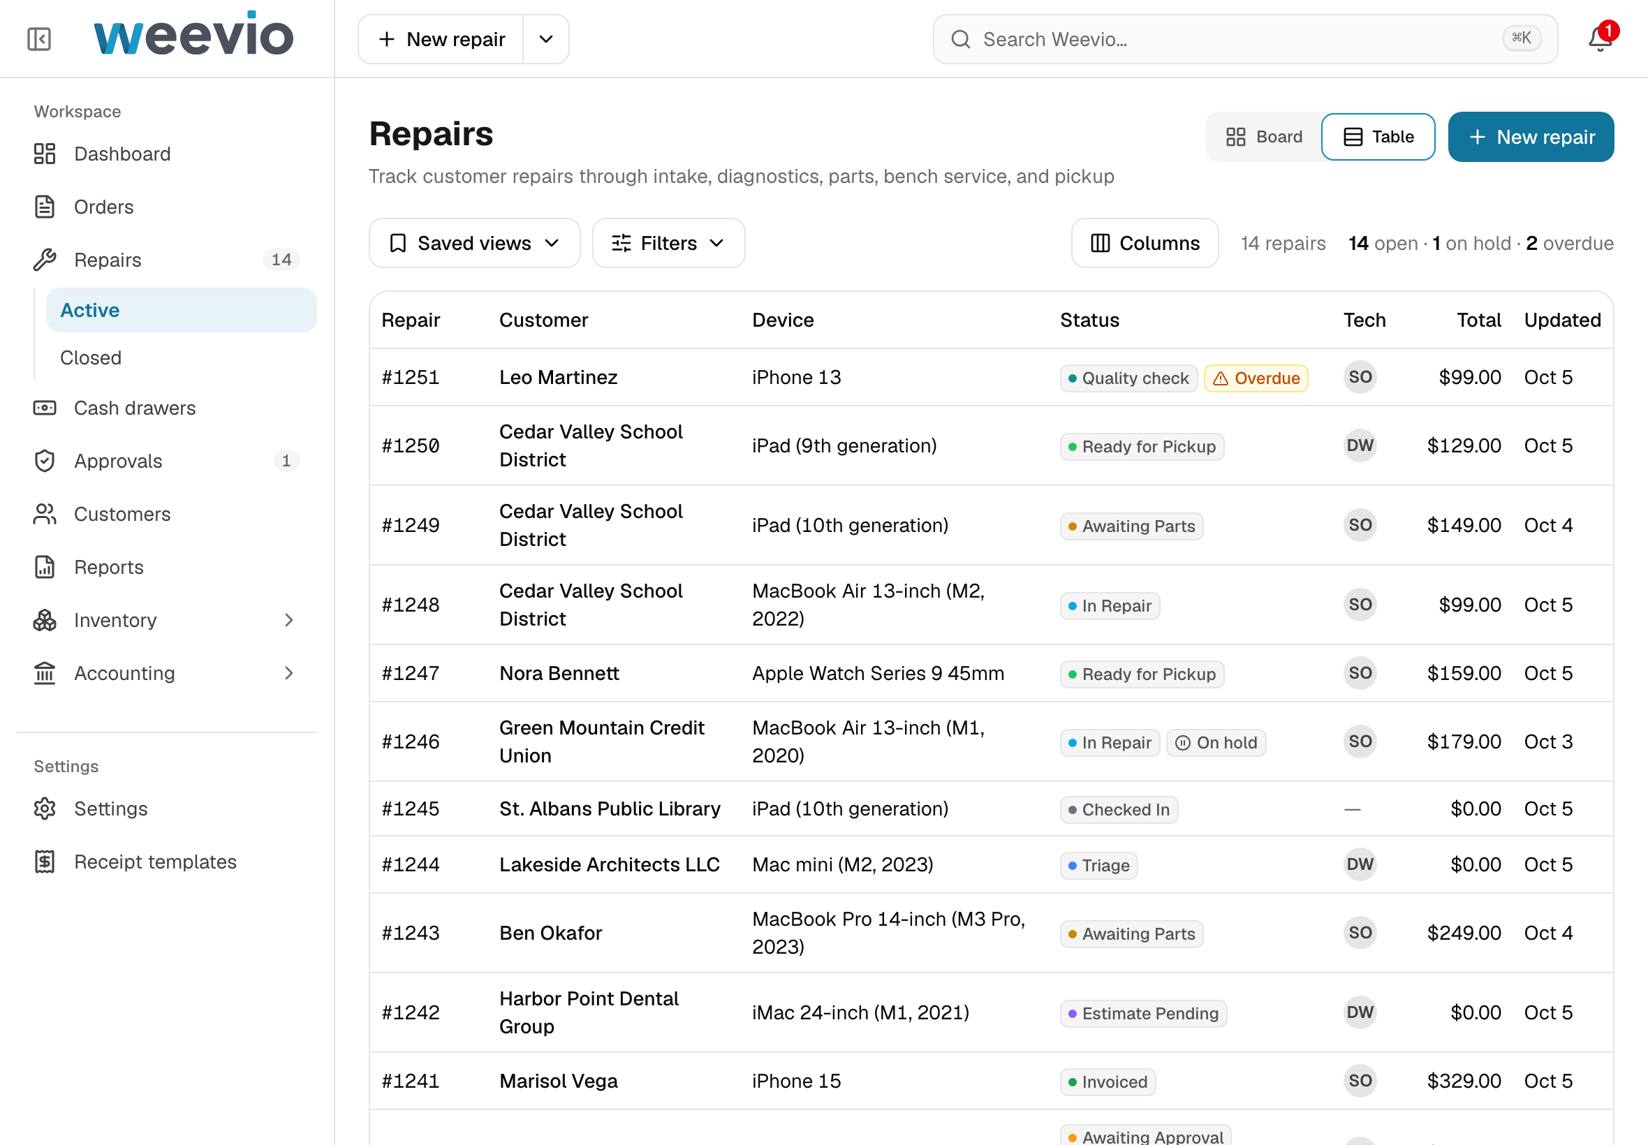This screenshot has width=1648, height=1145.
Task: Click the Settings gear icon
Action: click(45, 808)
